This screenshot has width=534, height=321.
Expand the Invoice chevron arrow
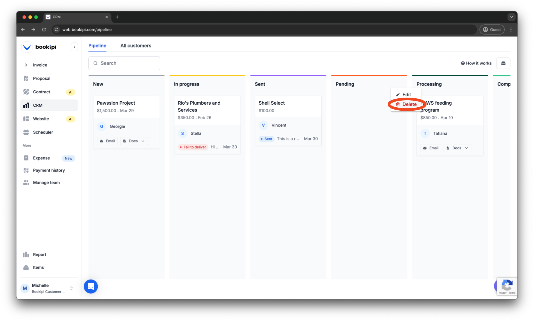[x=26, y=65]
